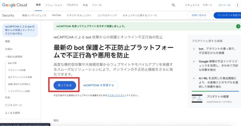
Task: Expand the 'Google 規模の不正インテリジェンス' item
Action: (194, 61)
